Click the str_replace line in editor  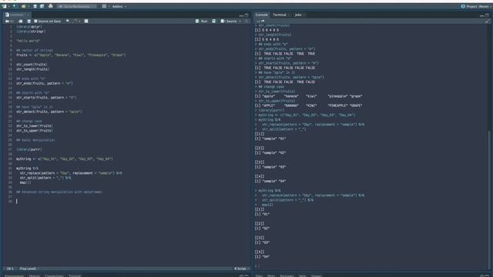[x=71, y=173]
